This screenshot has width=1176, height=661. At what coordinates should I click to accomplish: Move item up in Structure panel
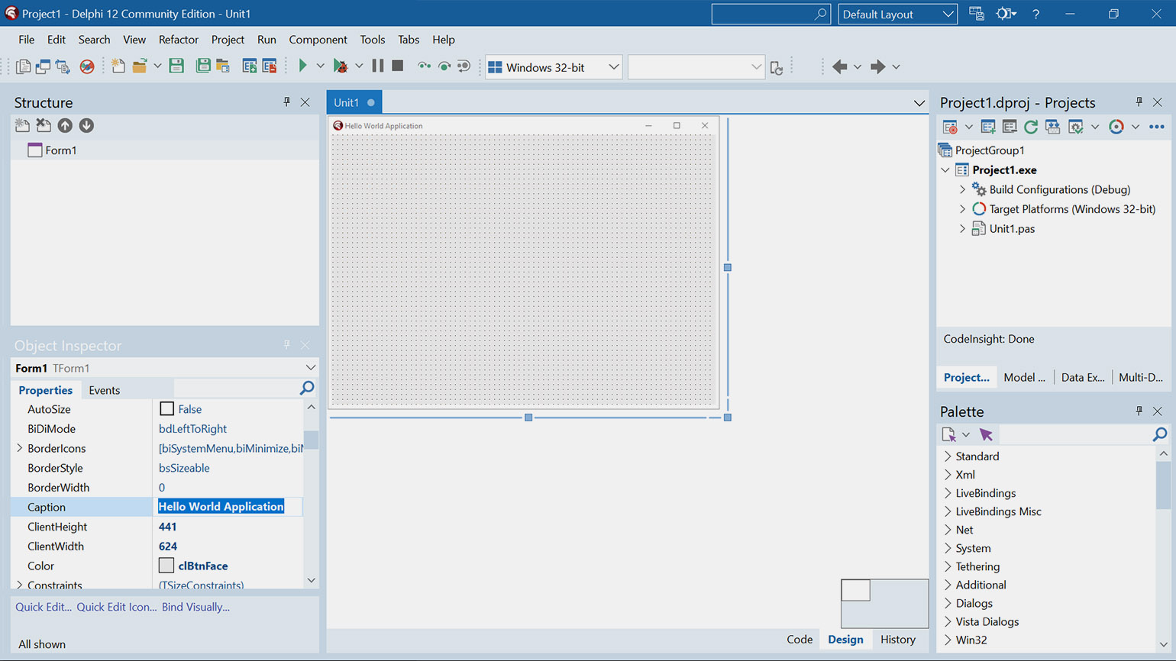[x=65, y=125]
